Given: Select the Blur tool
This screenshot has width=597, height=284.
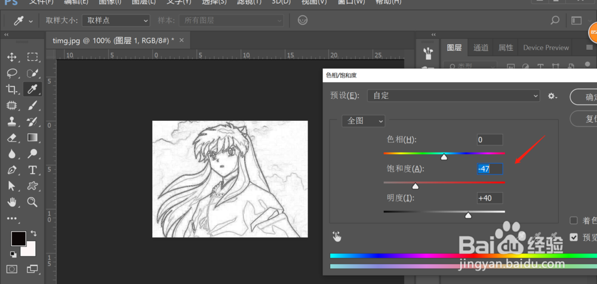Looking at the screenshot, I should click(x=12, y=154).
